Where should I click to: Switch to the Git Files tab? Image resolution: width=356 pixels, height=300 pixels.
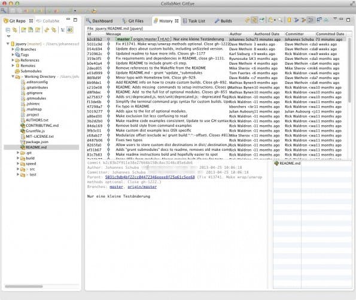(x=133, y=21)
